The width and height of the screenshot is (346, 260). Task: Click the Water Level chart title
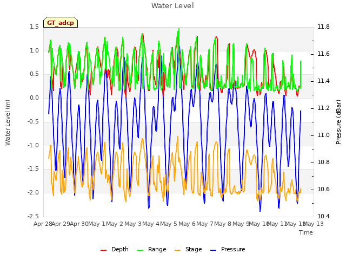(172, 6)
